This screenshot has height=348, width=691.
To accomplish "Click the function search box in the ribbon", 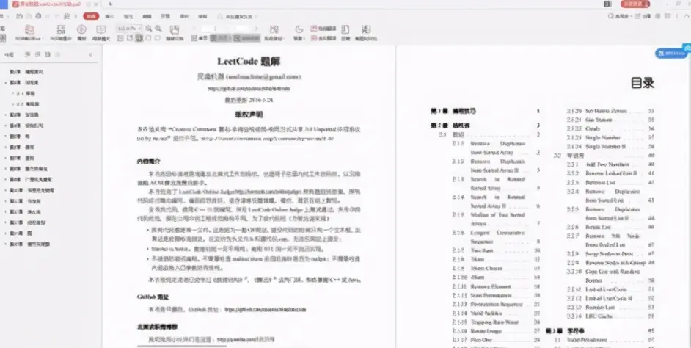I will [237, 16].
